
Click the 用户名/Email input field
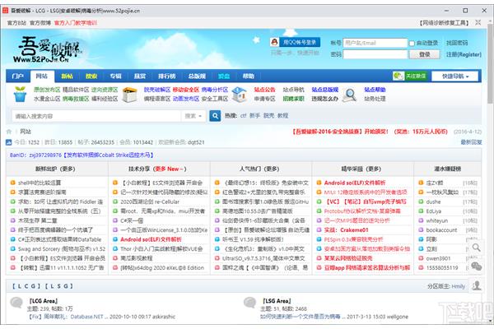click(375, 43)
